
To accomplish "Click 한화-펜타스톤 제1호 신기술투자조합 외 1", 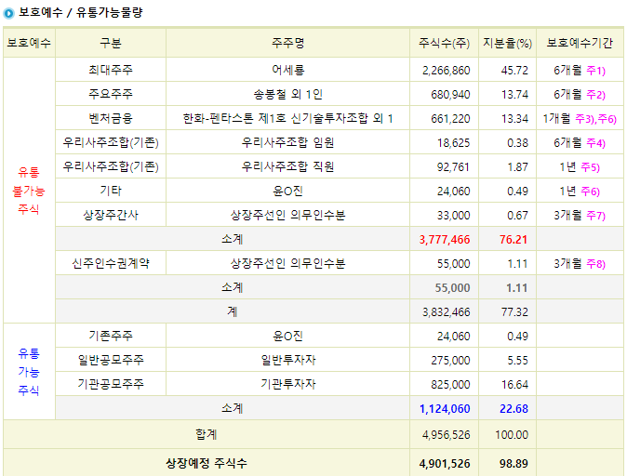I will click(x=287, y=118).
